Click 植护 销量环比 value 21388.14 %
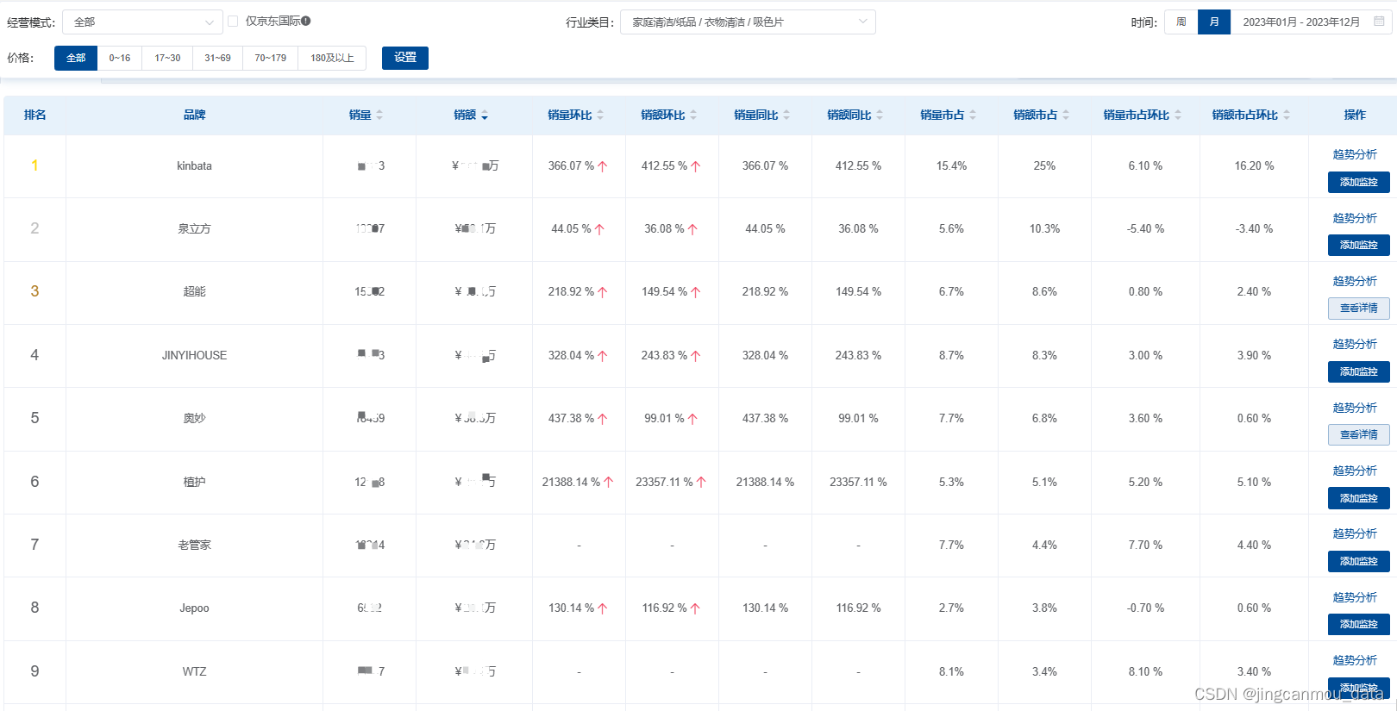Image resolution: width=1397 pixels, height=711 pixels. pyautogui.click(x=571, y=482)
